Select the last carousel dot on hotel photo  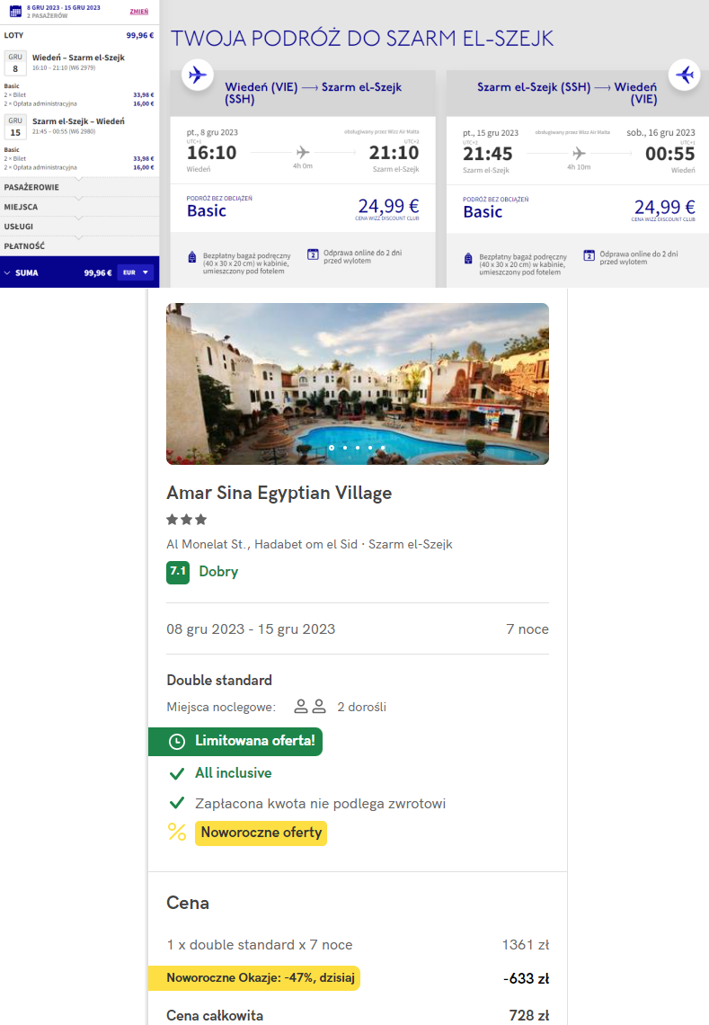tap(383, 448)
